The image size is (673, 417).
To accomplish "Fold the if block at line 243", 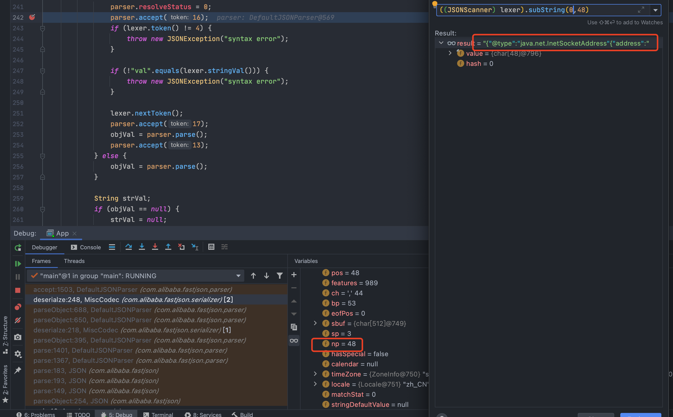I will click(43, 28).
